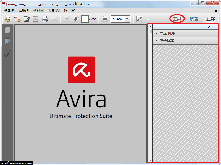This screenshot has height=165, width=221.
Task: Close the document with menu bar X
Action: coord(216,11)
